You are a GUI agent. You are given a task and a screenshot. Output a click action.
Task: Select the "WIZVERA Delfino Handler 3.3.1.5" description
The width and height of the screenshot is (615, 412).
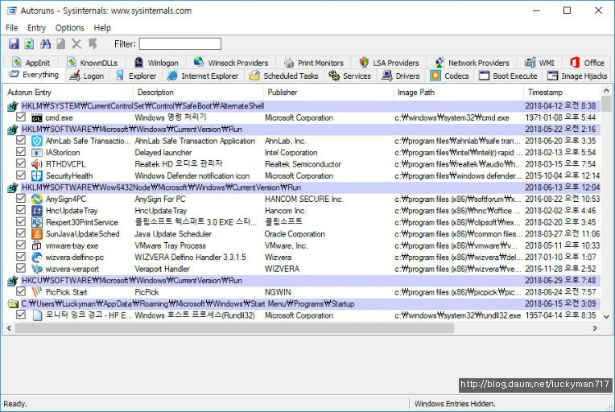tap(190, 257)
